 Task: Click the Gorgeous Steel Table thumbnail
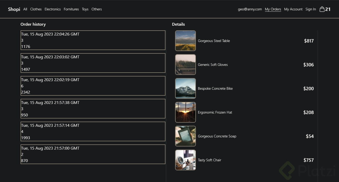pos(186,41)
